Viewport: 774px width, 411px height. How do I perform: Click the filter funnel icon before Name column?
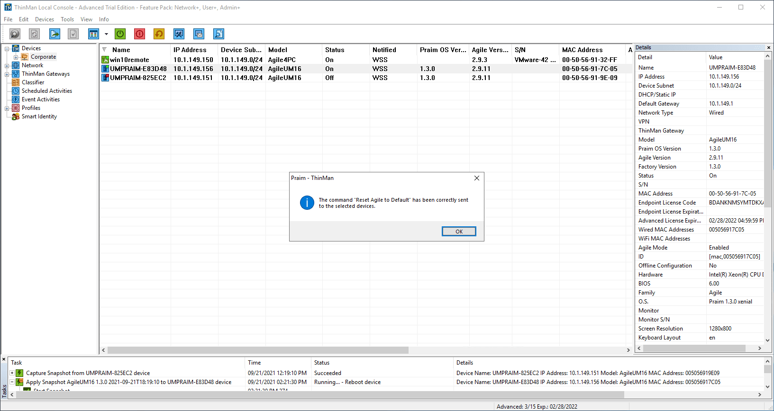(x=105, y=50)
